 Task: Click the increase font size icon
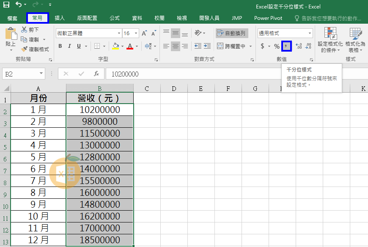tap(145, 33)
